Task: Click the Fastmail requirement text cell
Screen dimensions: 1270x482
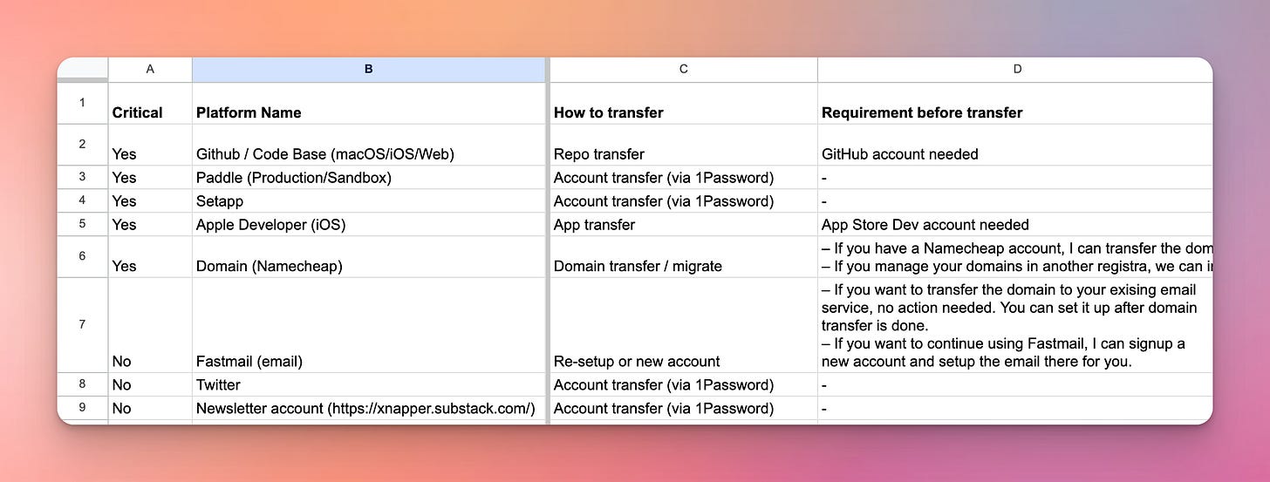Action: (1015, 325)
